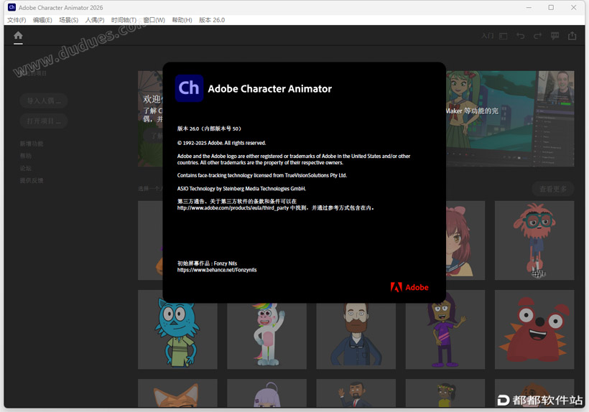This screenshot has width=589, height=412.
Task: Click the 版本 26.0（内部版本号 50）text
Action: click(x=209, y=128)
